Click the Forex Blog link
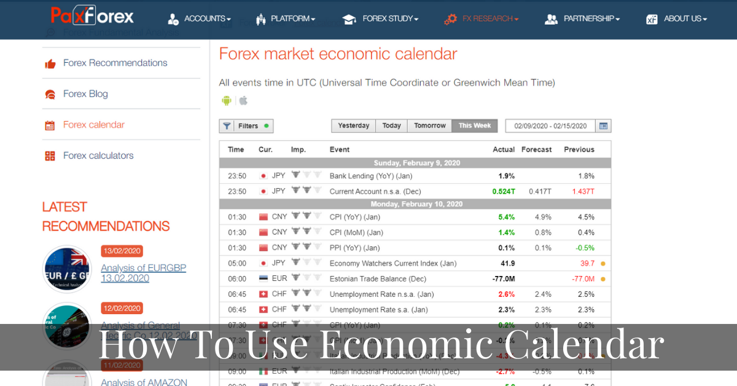Image resolution: width=737 pixels, height=386 pixels. click(x=84, y=93)
